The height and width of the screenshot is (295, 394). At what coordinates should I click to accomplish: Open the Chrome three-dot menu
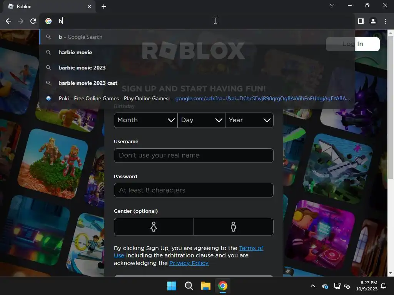click(386, 21)
